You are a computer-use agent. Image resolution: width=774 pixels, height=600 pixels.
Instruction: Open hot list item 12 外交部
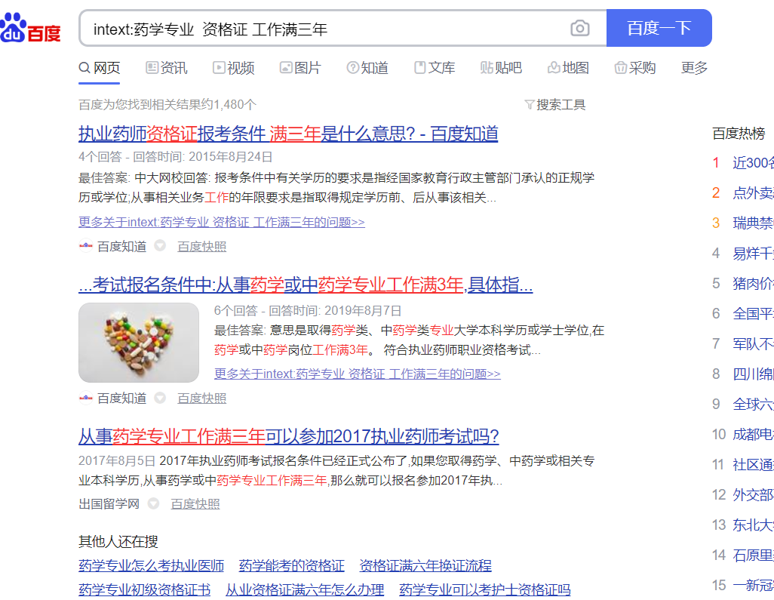(754, 495)
